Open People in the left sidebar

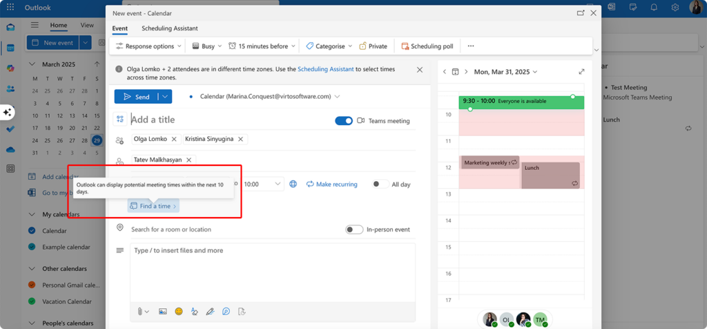[x=10, y=88]
